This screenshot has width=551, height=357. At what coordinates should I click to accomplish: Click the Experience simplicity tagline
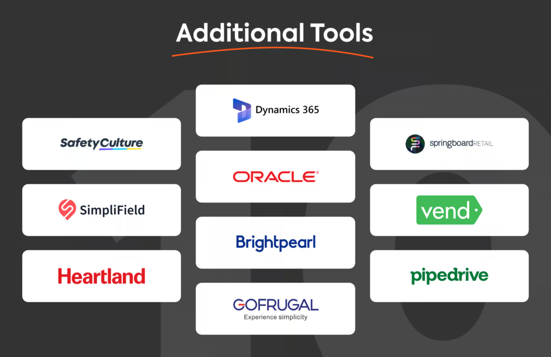(x=275, y=317)
